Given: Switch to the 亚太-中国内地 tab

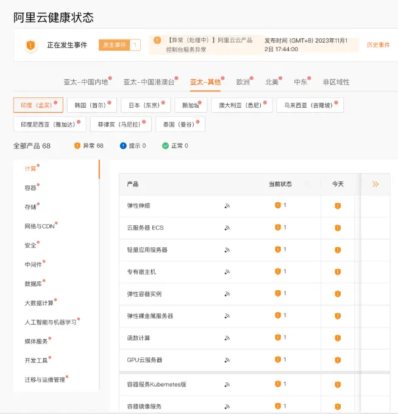Looking at the screenshot, I should pos(86,82).
